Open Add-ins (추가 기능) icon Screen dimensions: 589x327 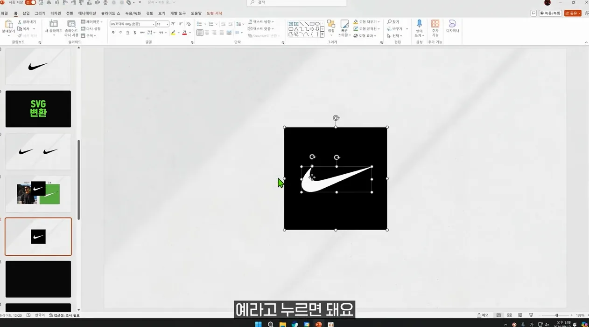435,24
